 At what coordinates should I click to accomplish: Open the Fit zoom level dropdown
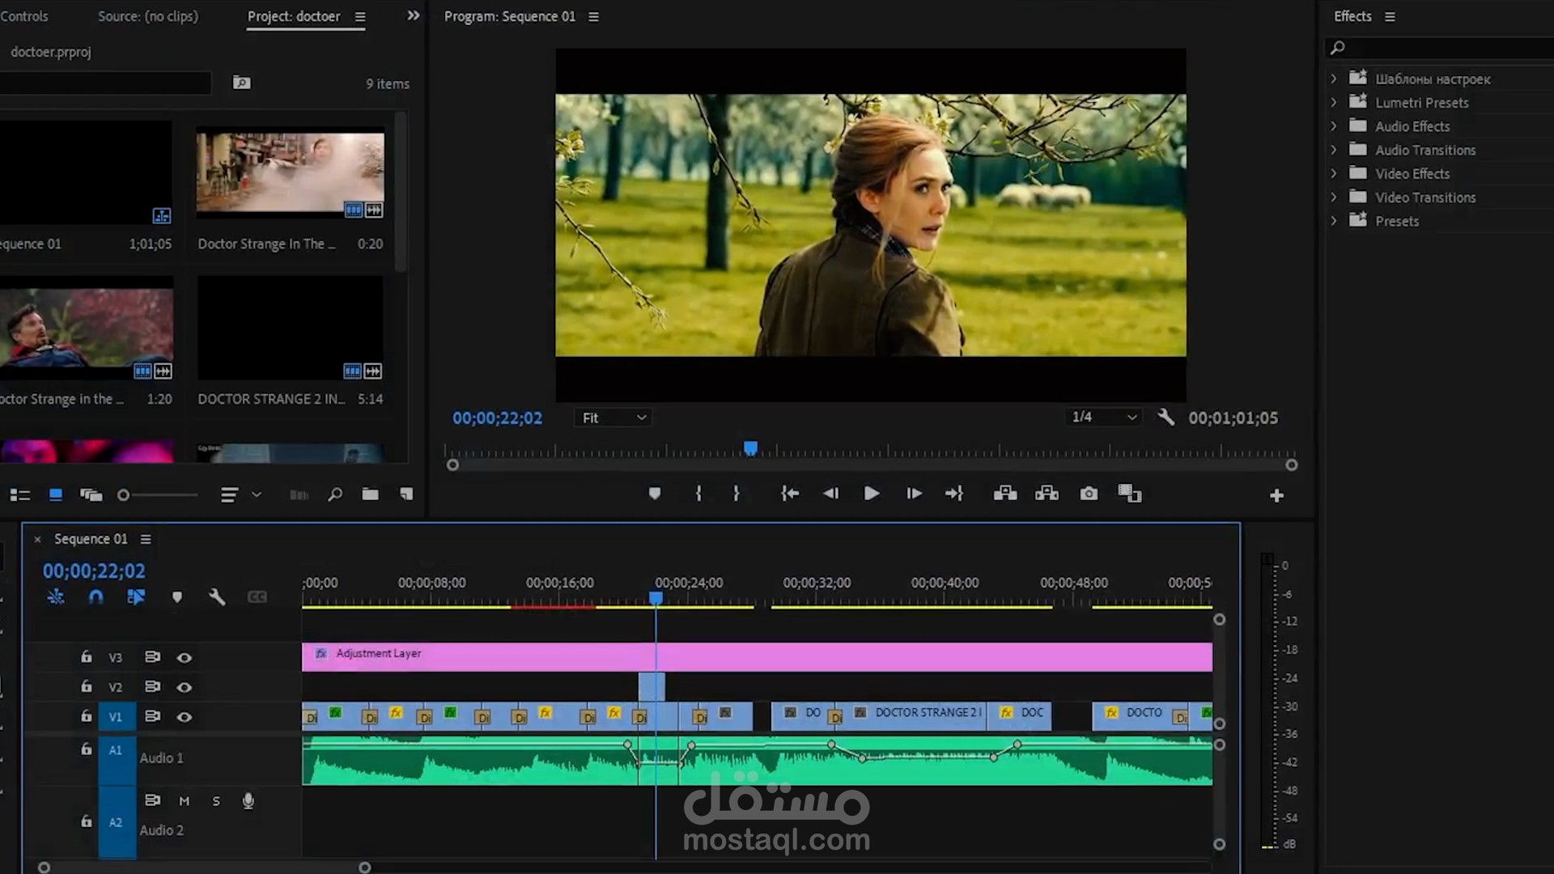(x=614, y=418)
